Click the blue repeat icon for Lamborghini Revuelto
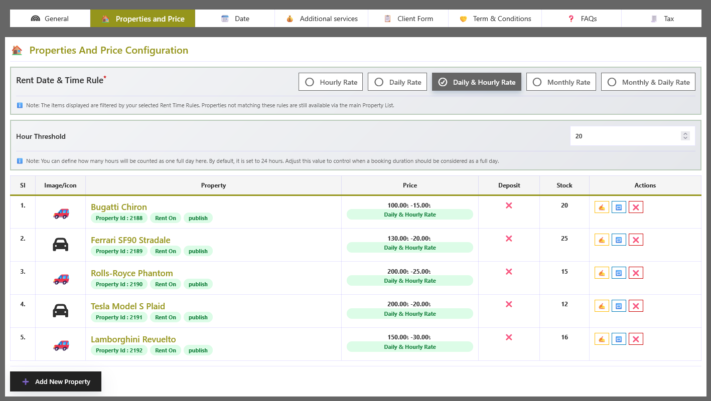 click(619, 339)
